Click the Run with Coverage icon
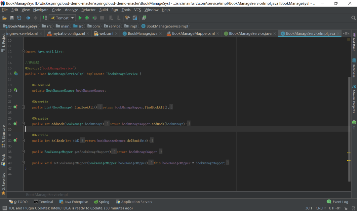The height and width of the screenshot is (211, 357). tap(95, 18)
